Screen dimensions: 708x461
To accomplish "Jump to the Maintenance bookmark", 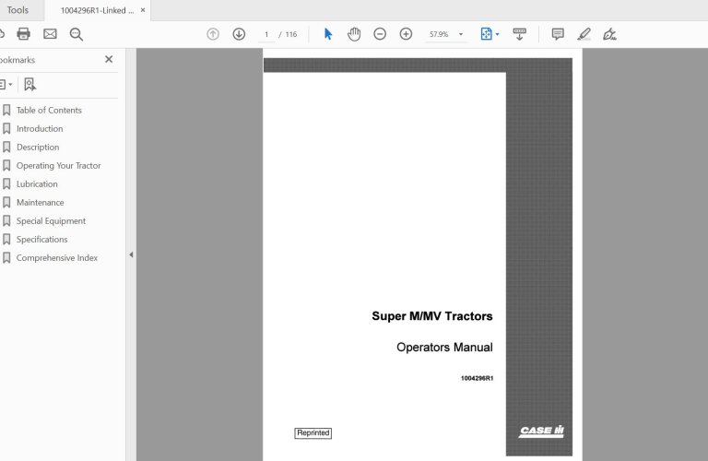I will point(41,203).
